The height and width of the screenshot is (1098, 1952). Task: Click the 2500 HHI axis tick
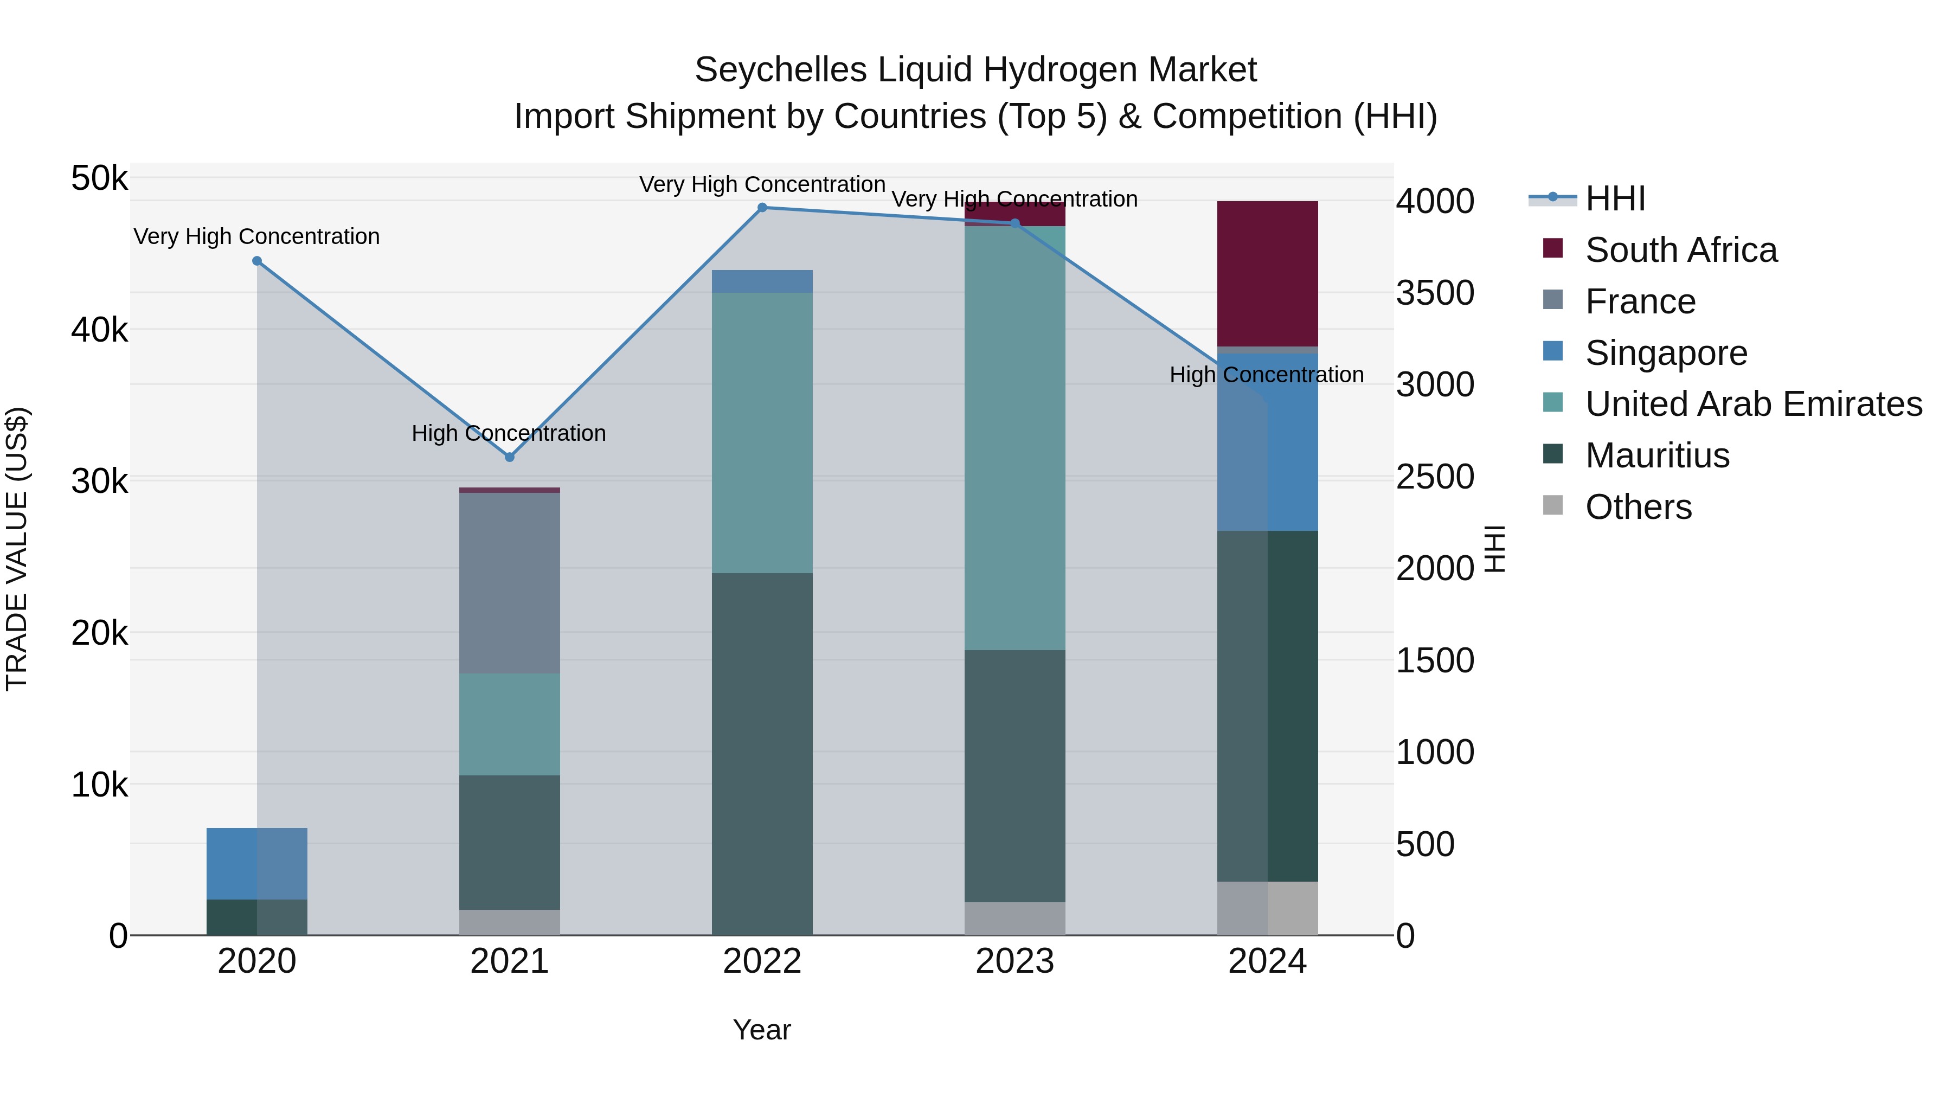point(1435,477)
